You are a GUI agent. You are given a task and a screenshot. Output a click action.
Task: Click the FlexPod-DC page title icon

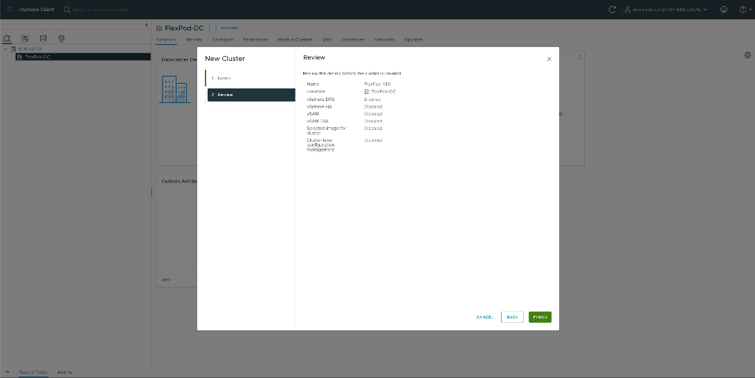159,28
